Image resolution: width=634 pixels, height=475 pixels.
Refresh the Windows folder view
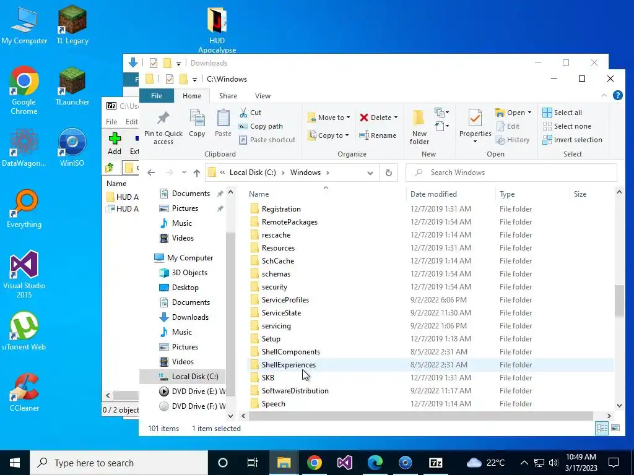point(389,173)
